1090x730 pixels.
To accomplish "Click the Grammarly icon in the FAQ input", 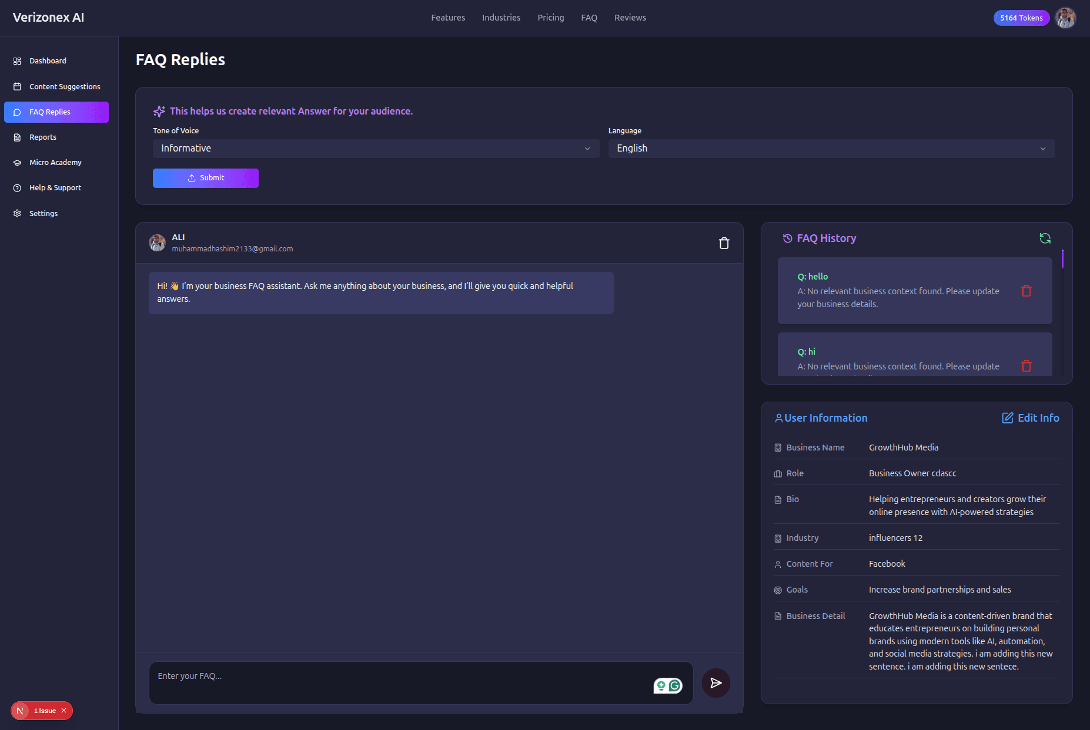I will (x=674, y=685).
